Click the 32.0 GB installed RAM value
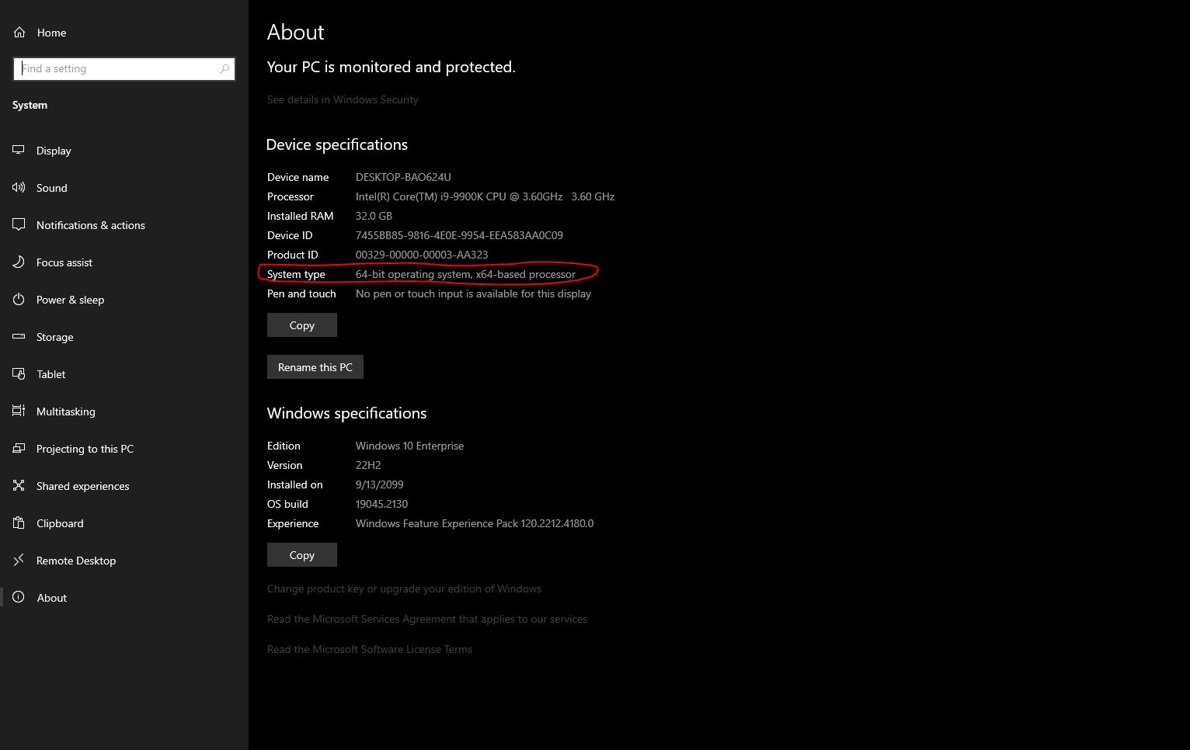 374,216
